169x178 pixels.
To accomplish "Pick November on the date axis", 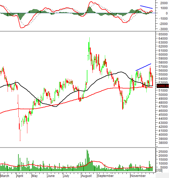I will [x=139, y=175].
